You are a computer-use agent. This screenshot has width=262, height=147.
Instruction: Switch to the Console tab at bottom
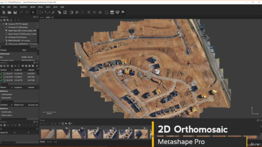49,142
